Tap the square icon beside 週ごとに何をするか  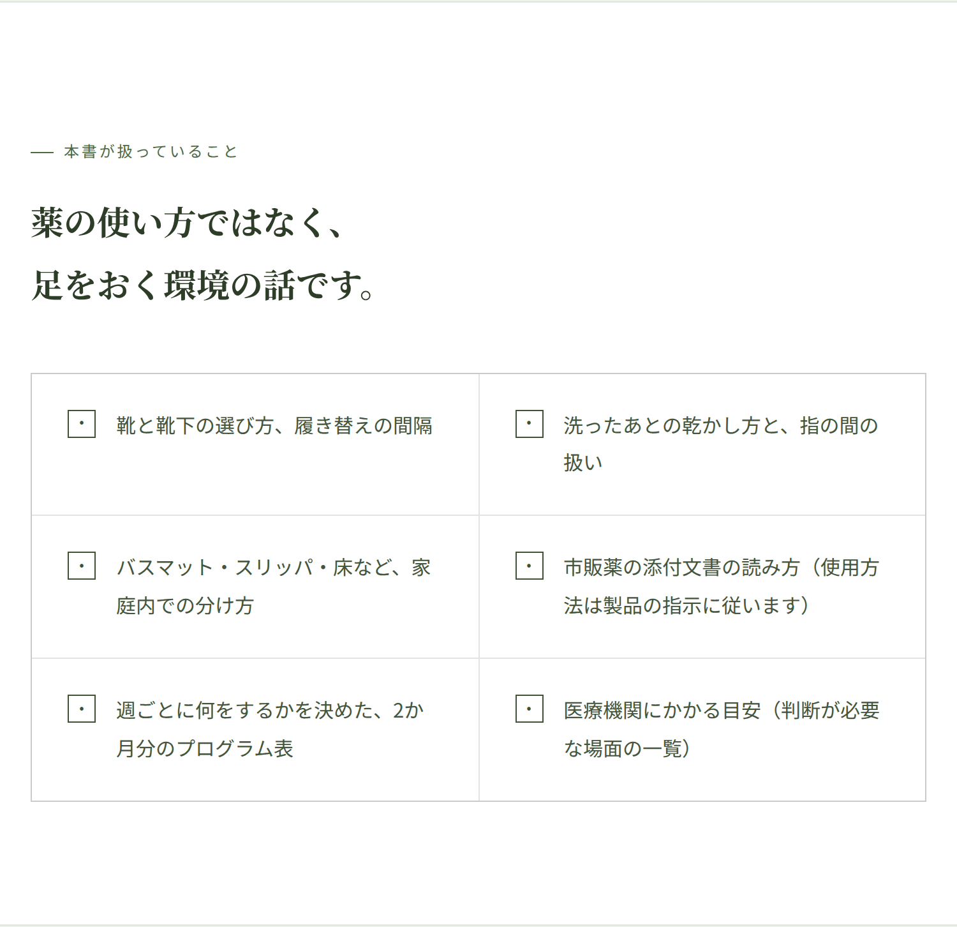(x=82, y=709)
